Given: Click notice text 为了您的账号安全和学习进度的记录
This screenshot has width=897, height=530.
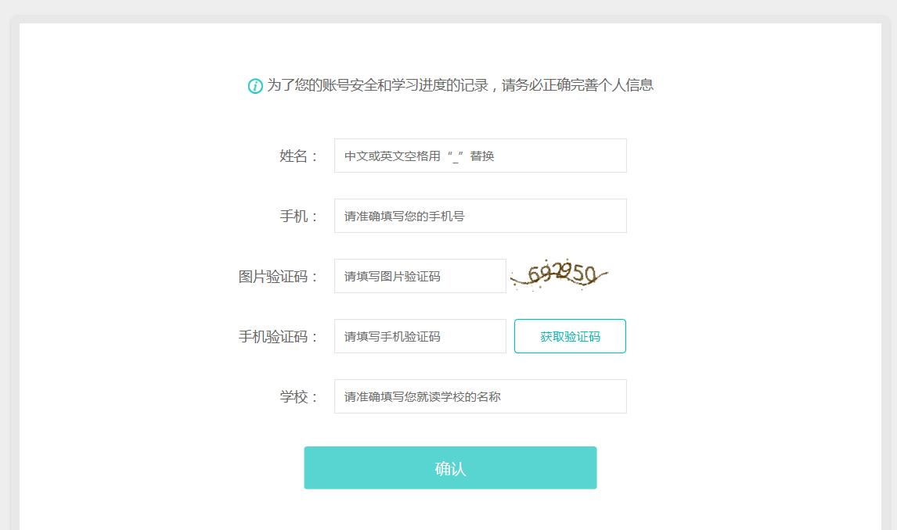Looking at the screenshot, I should pyautogui.click(x=377, y=85).
